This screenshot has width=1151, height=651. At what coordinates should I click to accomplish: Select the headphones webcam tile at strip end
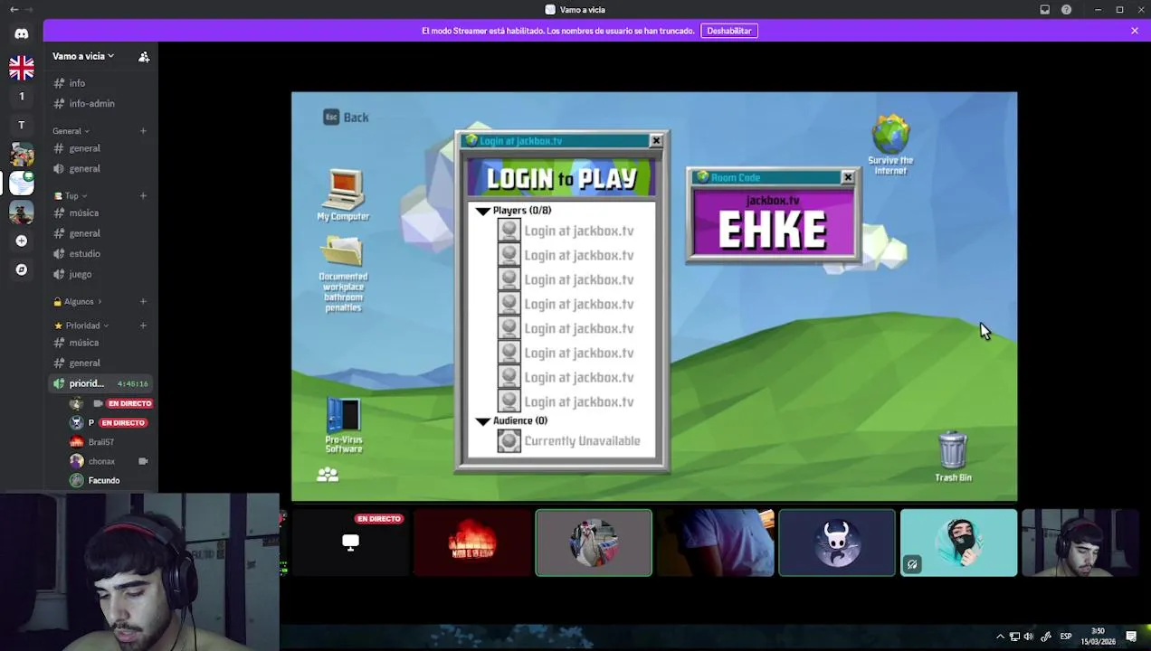1080,542
